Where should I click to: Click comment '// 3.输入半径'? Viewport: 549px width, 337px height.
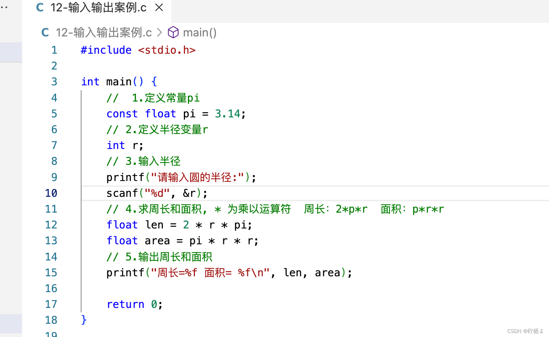[x=143, y=161]
